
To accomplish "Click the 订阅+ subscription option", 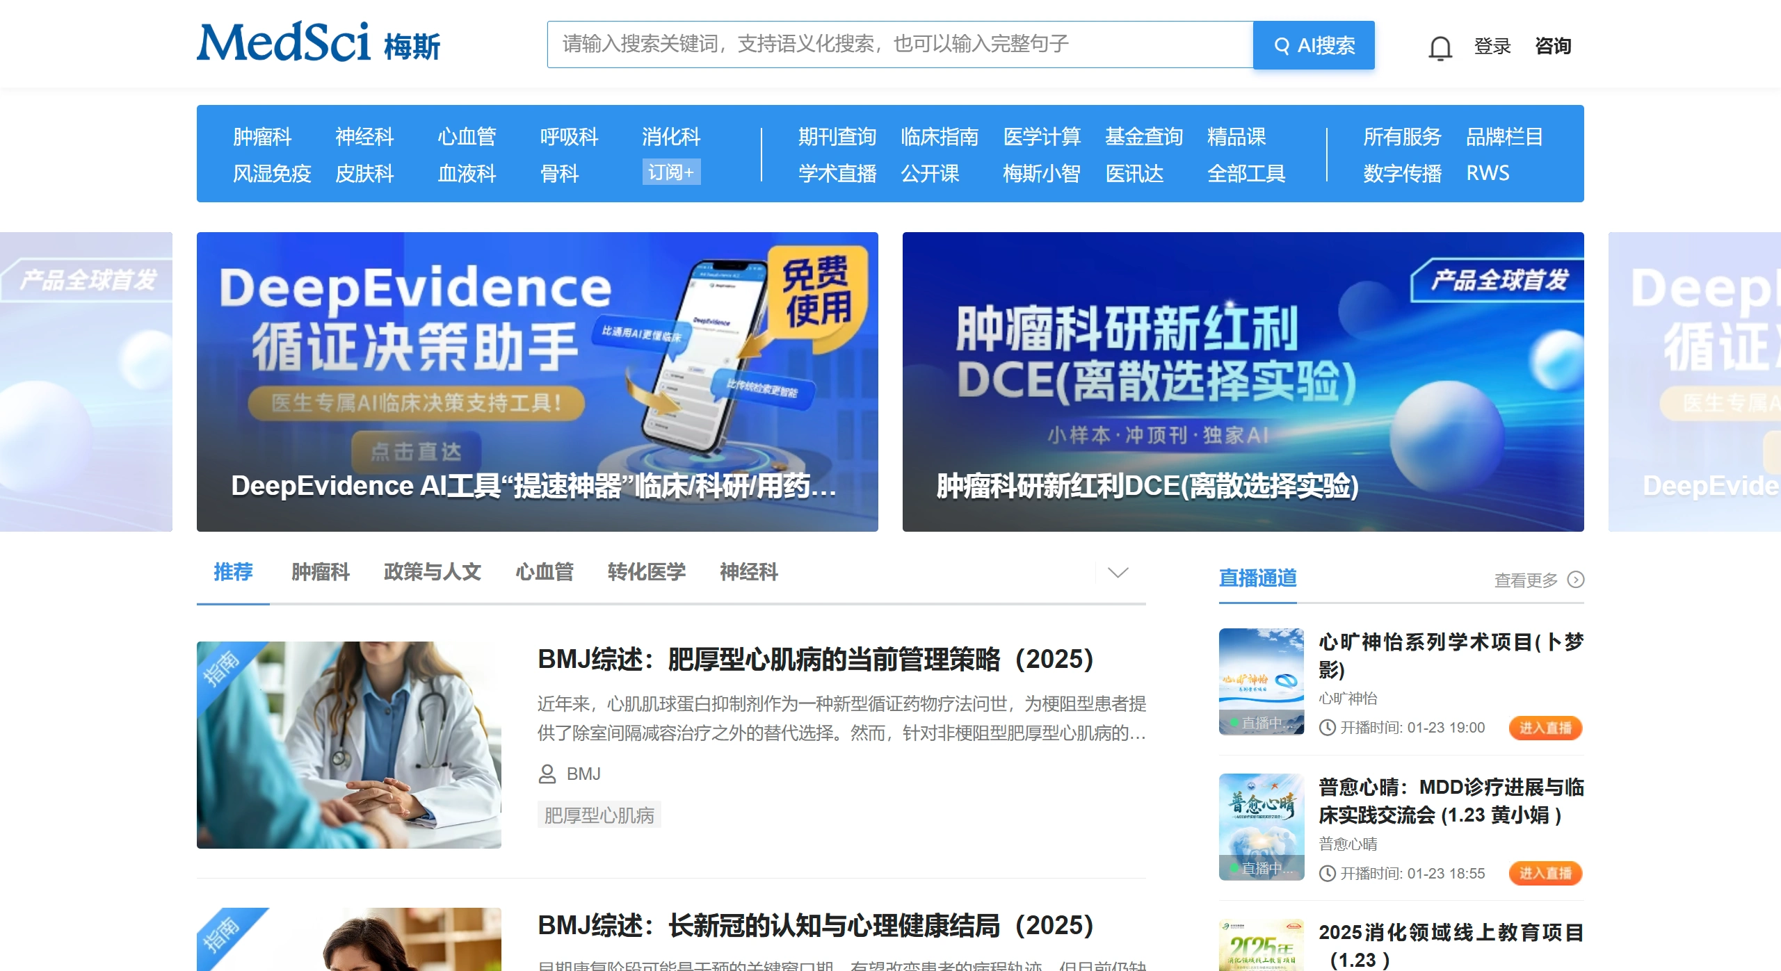I will [671, 173].
